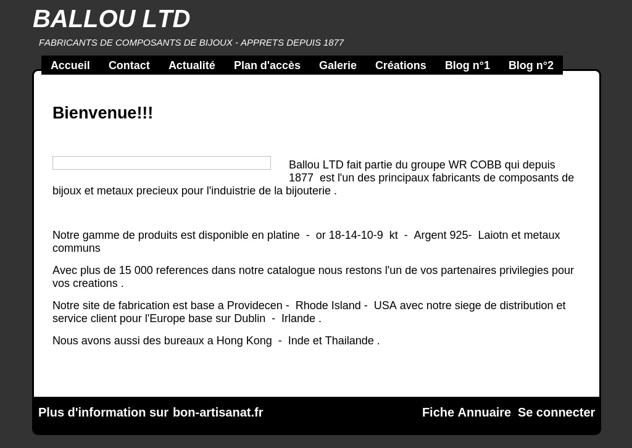Image resolution: width=632 pixels, height=448 pixels.
Task: Select Plan d'accès in navigation
Action: point(267,65)
